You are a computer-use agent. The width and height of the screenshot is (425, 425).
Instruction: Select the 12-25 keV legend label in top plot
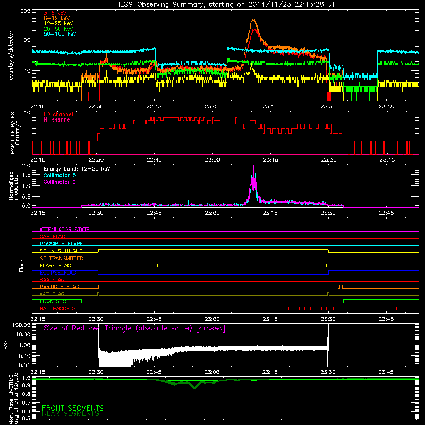58,23
